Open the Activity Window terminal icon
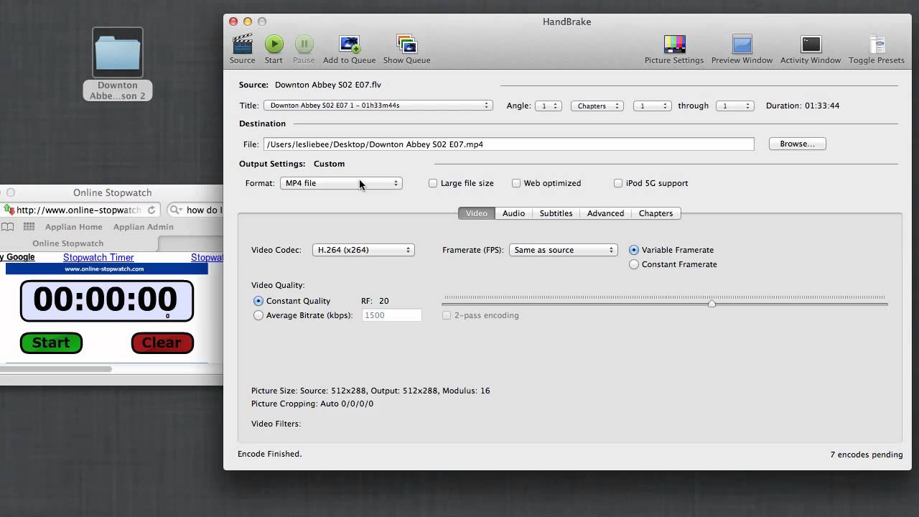919x517 pixels. tap(811, 44)
